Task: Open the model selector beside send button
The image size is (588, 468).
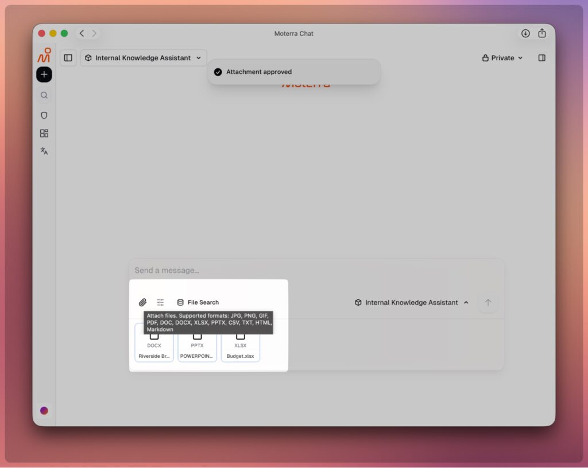Action: click(411, 302)
